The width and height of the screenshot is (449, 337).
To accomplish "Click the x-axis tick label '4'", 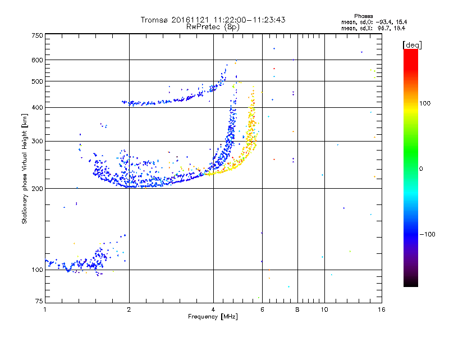I will pyautogui.click(x=213, y=309).
